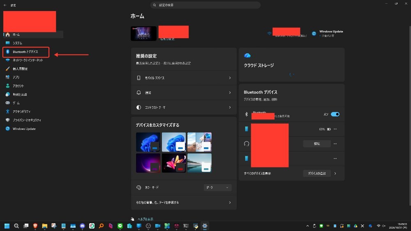Click the Wi-Fi status icon in header
Screen dimensions: 411x231
(x=269, y=34)
